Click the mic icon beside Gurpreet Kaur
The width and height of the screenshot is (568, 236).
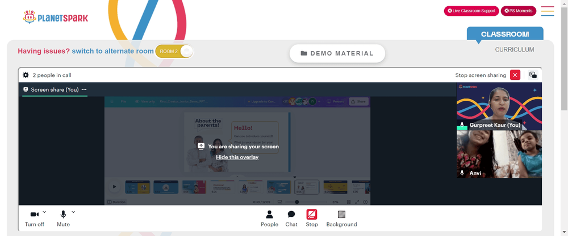pyautogui.click(x=462, y=125)
